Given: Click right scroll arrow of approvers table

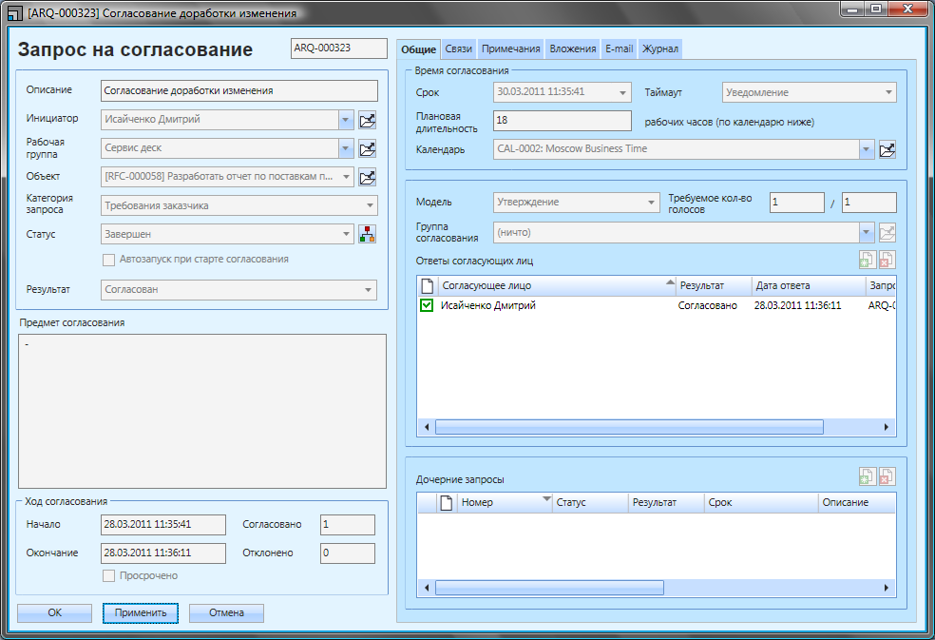Looking at the screenshot, I should pos(887,427).
